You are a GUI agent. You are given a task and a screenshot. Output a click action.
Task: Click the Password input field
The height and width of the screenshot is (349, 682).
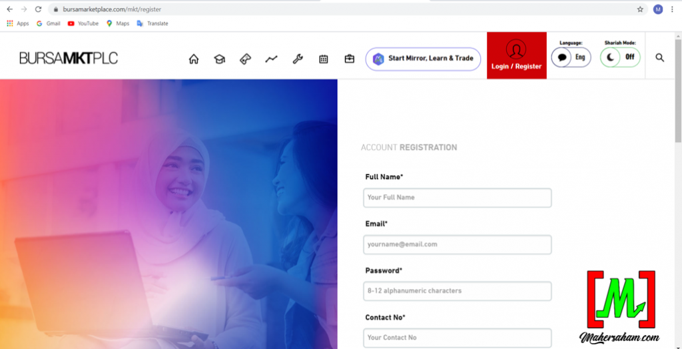(x=458, y=291)
